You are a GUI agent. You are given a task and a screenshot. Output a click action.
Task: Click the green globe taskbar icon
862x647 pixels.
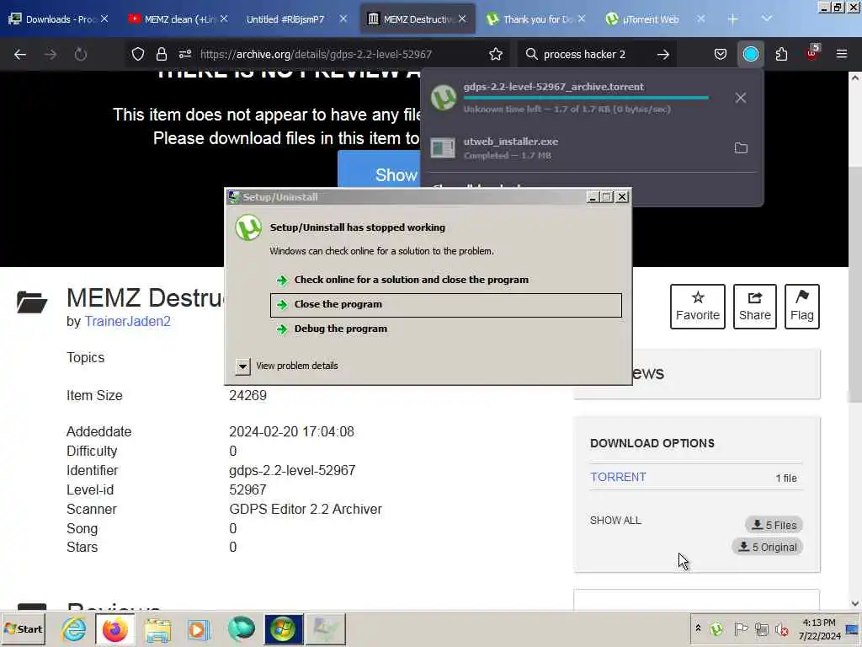pyautogui.click(x=241, y=628)
